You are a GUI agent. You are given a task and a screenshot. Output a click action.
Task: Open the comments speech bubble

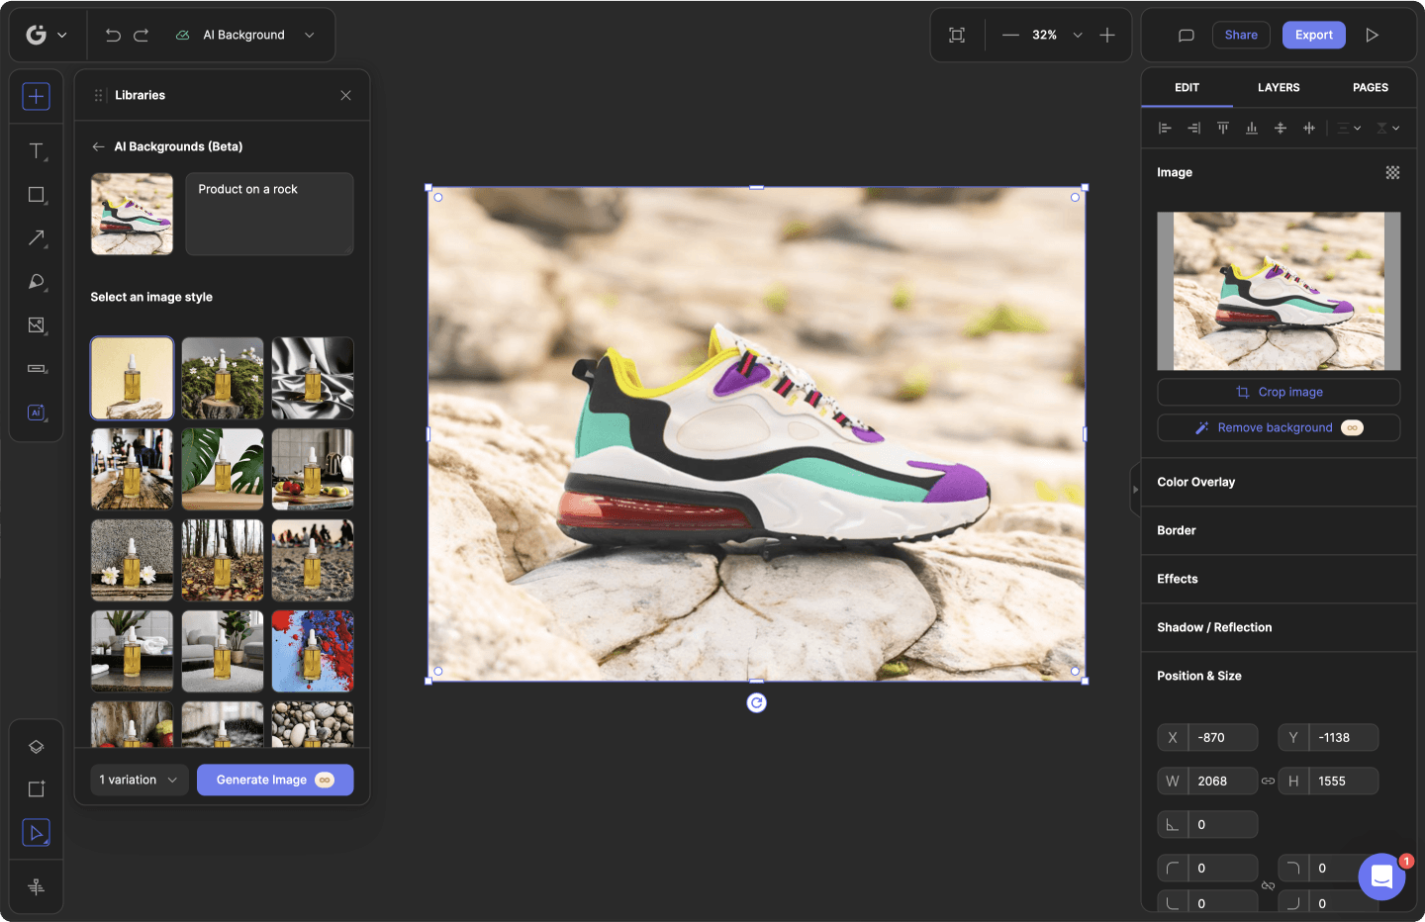coord(1186,35)
